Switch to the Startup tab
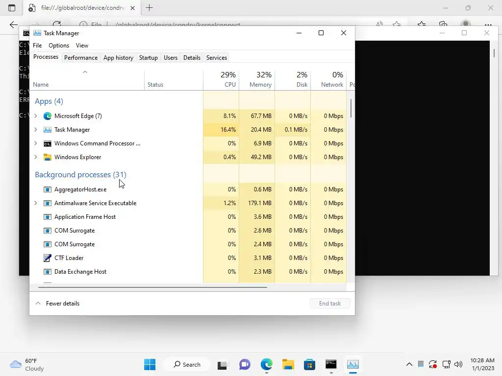The image size is (502, 376). [x=148, y=58]
